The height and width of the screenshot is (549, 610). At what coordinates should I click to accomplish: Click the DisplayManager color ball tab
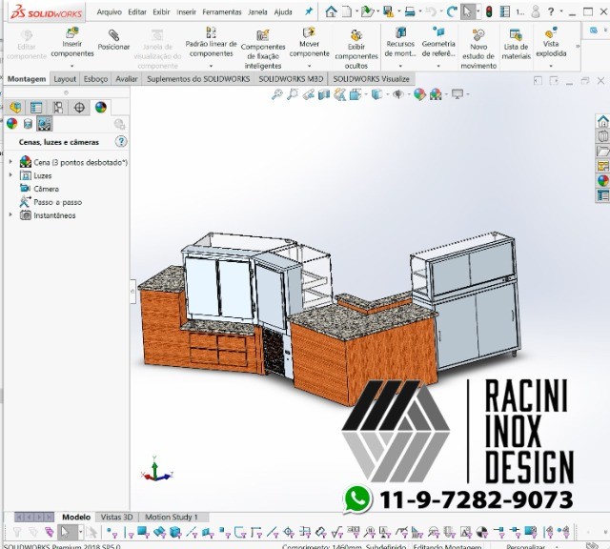click(100, 108)
